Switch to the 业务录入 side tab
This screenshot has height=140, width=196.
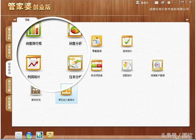coord(9,51)
